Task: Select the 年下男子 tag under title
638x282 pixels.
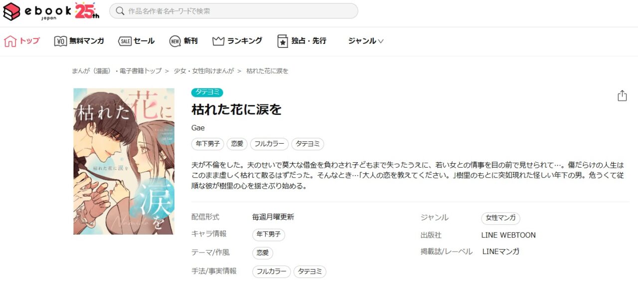Action: pyautogui.click(x=208, y=144)
